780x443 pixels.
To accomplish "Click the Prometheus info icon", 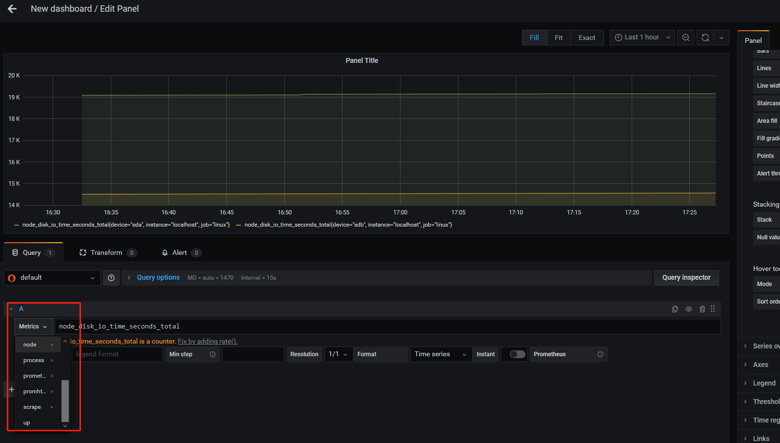I will (x=600, y=354).
